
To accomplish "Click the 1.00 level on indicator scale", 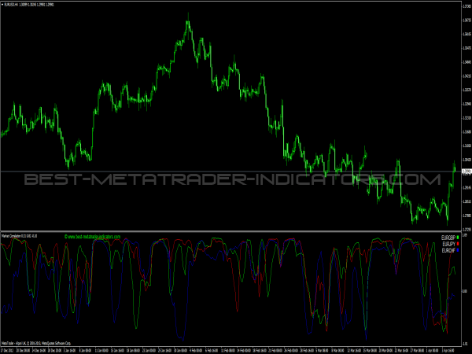I will (464, 235).
